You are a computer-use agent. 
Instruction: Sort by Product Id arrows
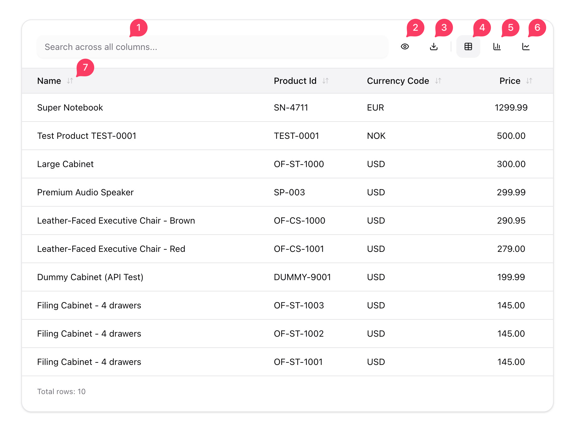click(325, 81)
